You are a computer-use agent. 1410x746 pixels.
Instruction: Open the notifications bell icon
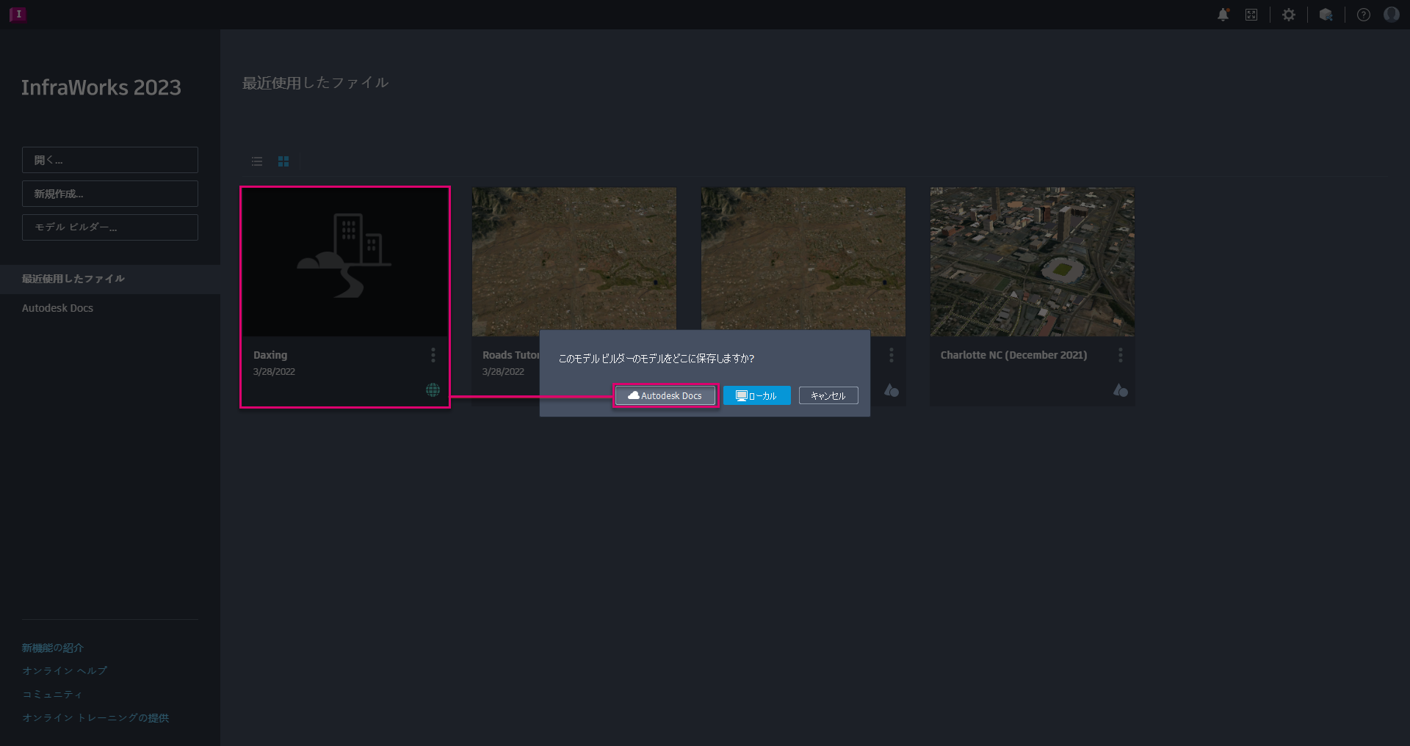1223,15
